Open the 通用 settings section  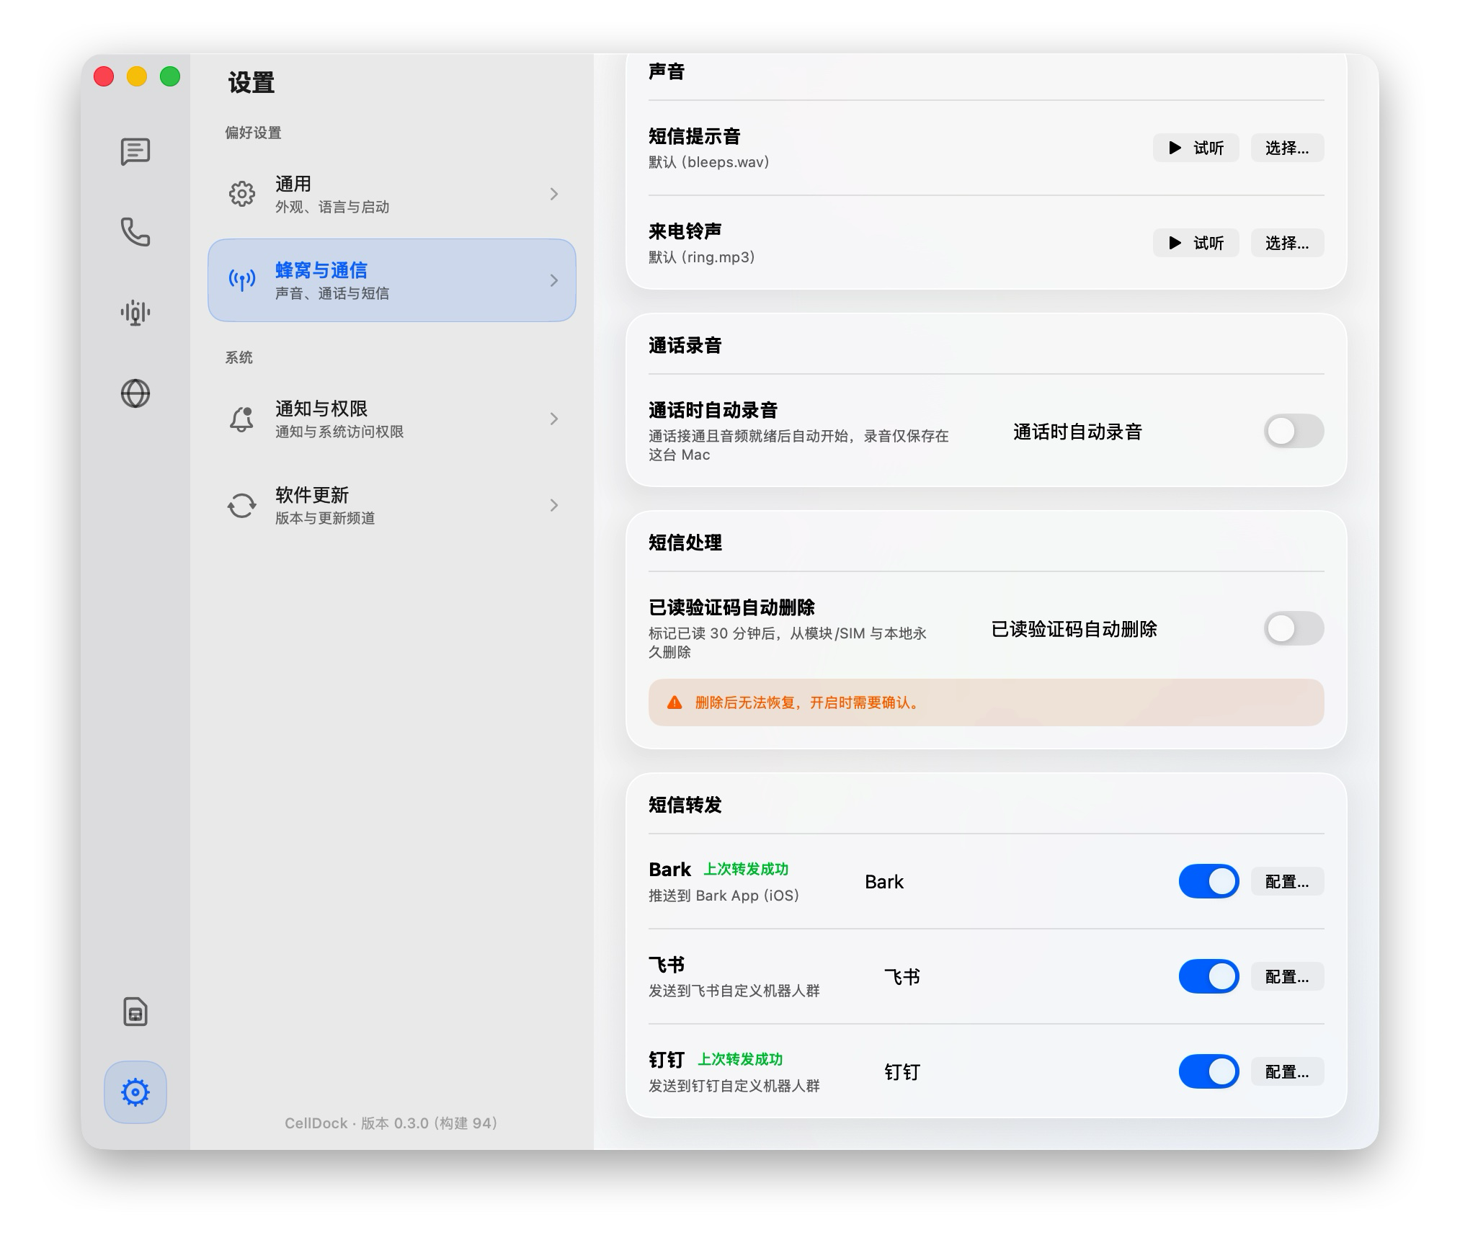point(392,194)
